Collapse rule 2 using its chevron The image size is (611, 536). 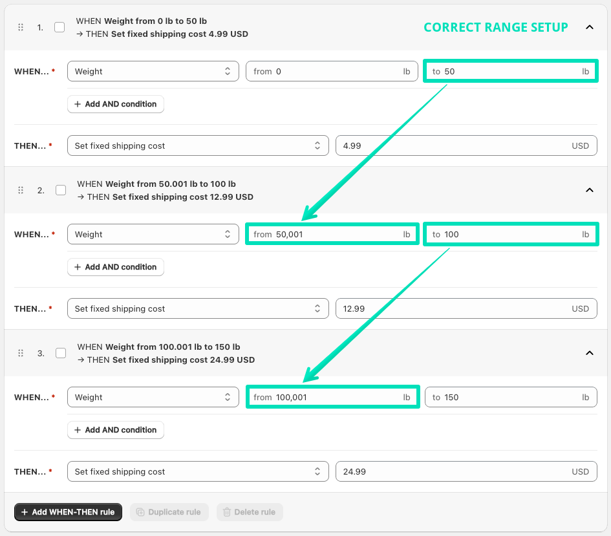point(590,190)
